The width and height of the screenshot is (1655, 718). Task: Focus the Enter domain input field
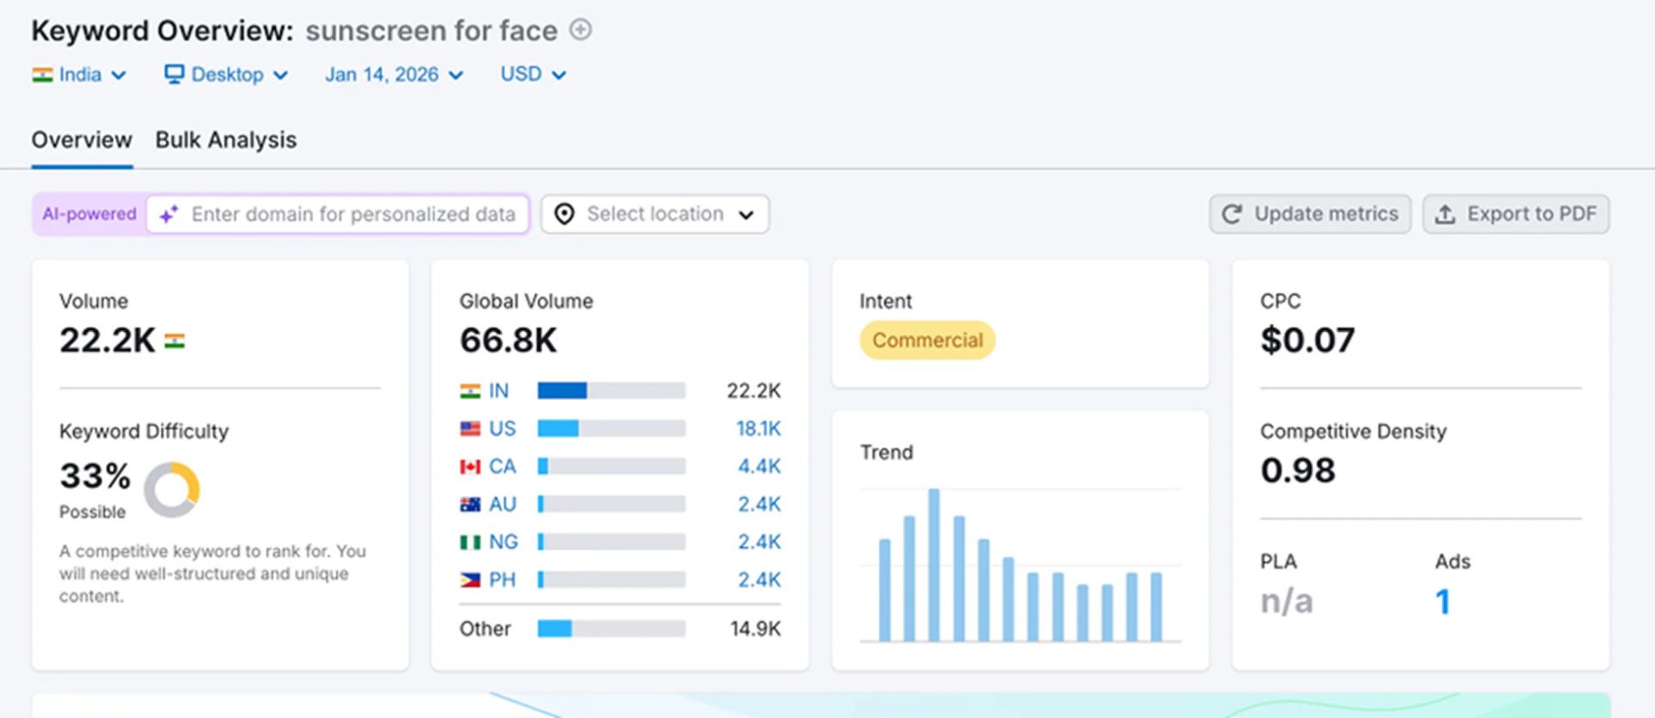[x=353, y=215]
